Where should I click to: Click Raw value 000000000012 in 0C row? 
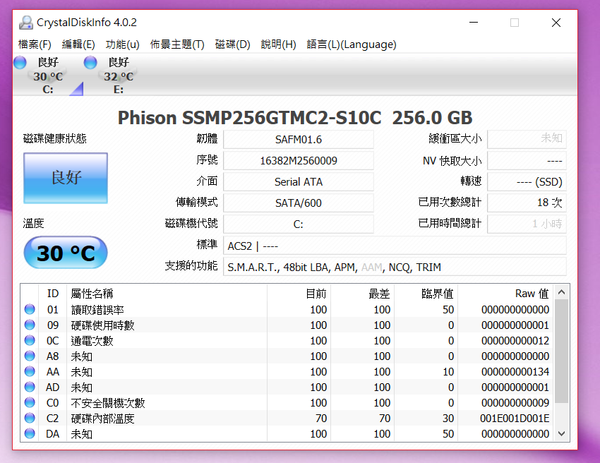pyautogui.click(x=515, y=341)
